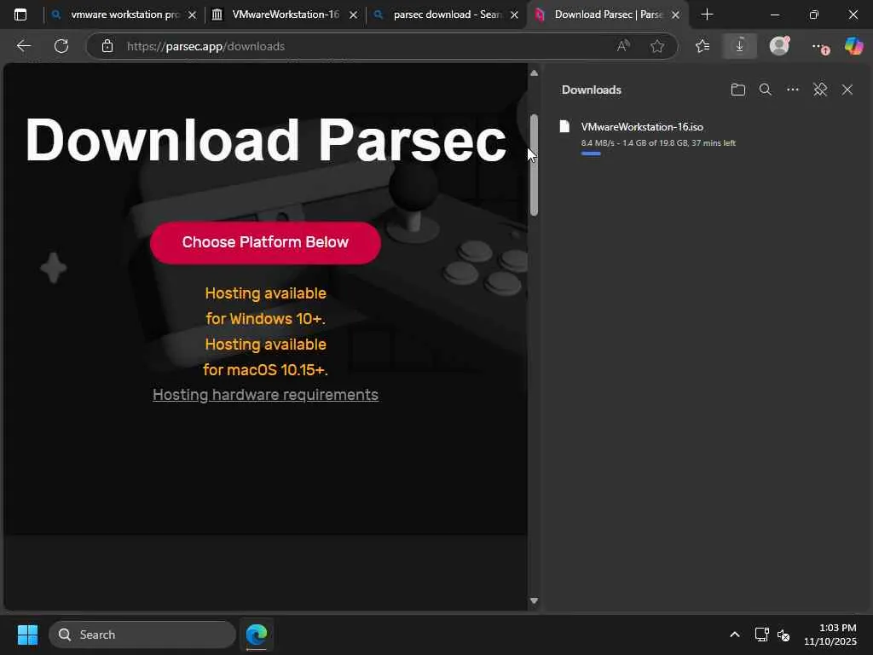This screenshot has width=873, height=655.
Task: Close the parsec download search tab
Action: click(514, 15)
